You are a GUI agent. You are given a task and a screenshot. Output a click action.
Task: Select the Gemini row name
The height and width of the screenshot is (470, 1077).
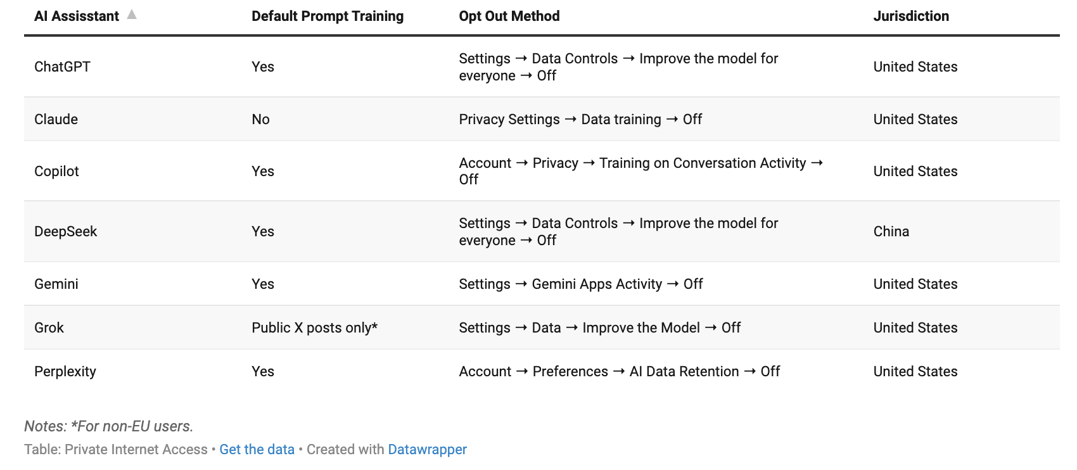point(56,284)
